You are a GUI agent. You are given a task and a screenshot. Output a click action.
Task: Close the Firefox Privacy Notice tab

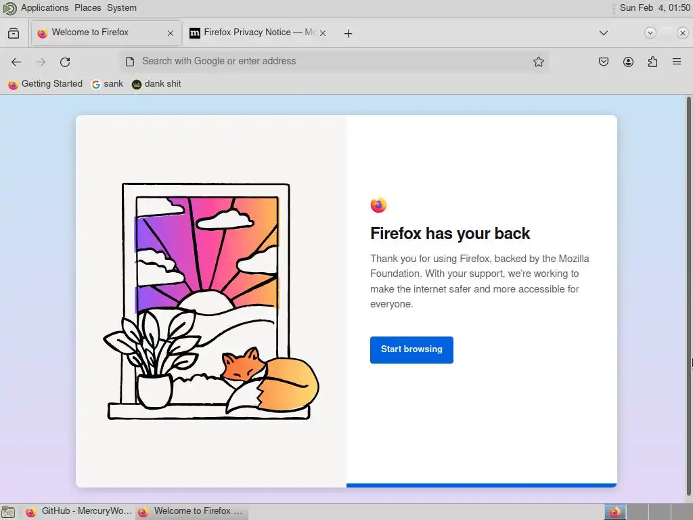click(323, 33)
